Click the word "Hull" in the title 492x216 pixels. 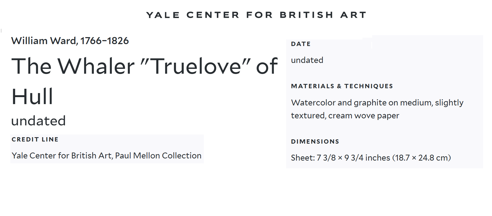tap(32, 96)
